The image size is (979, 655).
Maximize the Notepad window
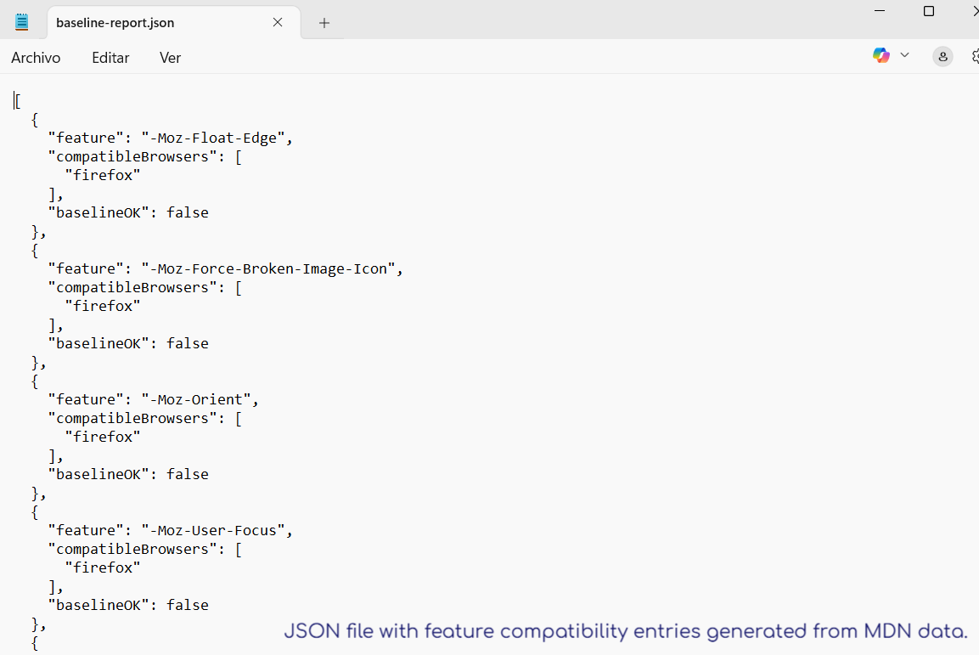click(929, 11)
